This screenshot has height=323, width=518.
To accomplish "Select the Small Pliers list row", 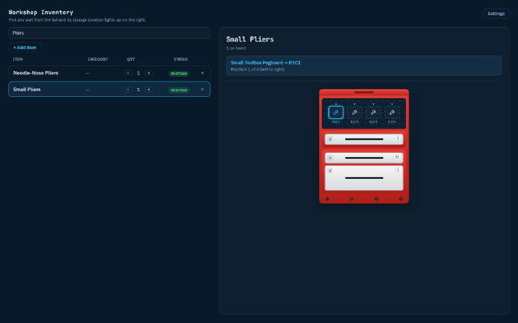I will [x=109, y=89].
